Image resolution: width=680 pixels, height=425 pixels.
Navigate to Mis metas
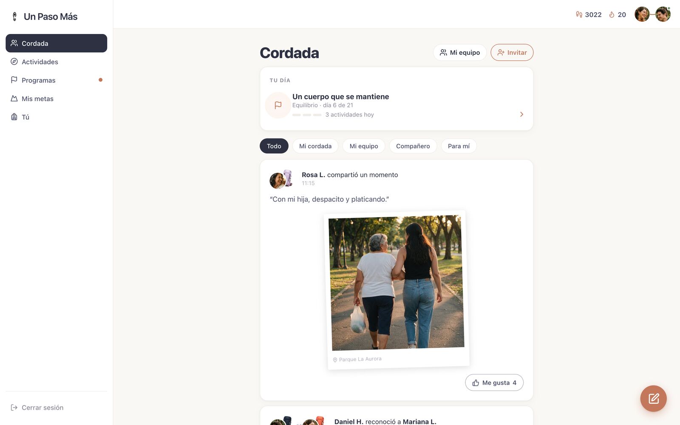(56, 99)
